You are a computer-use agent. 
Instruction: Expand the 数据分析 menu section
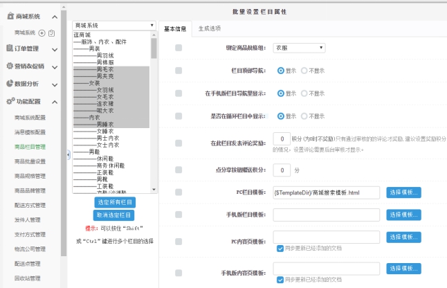click(55, 85)
